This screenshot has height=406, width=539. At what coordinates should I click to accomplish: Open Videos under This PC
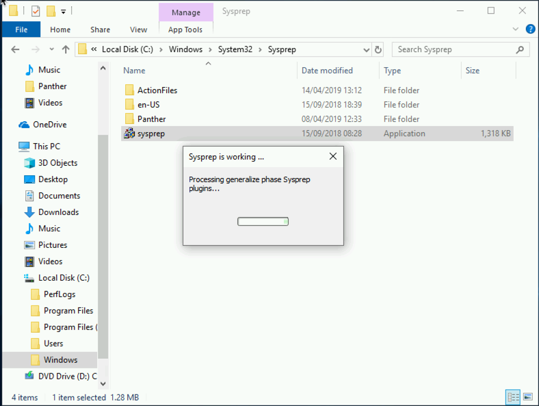50,262
